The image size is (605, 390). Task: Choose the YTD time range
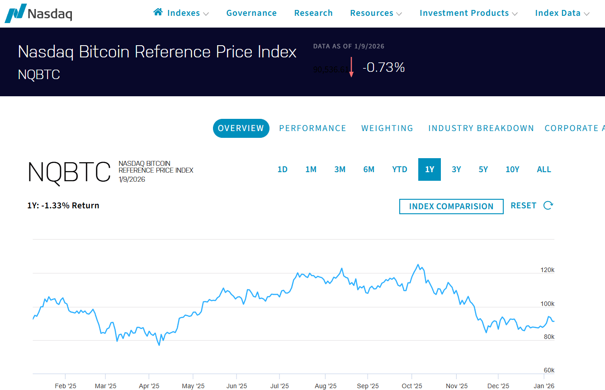click(x=400, y=169)
